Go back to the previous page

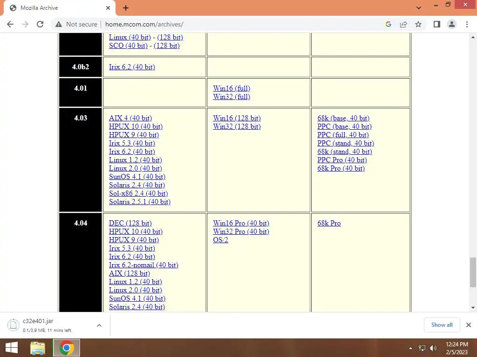[10, 24]
